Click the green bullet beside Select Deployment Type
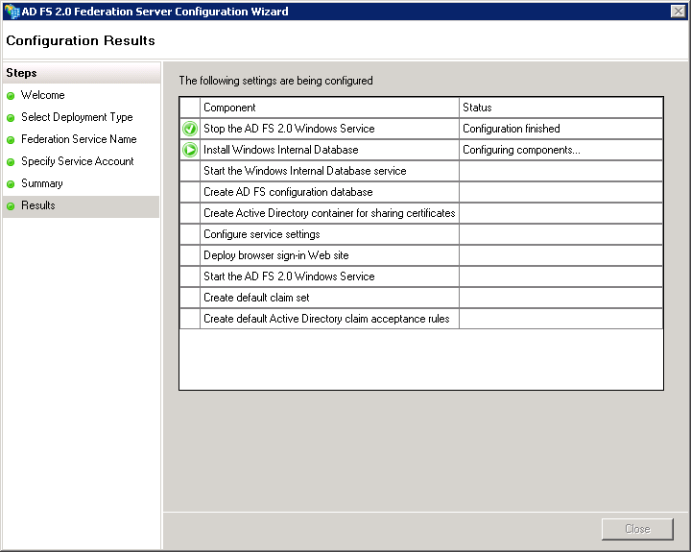This screenshot has width=691, height=552. click(11, 118)
